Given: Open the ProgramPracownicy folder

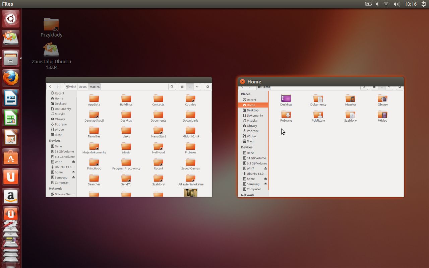Looking at the screenshot, I should click(126, 164).
